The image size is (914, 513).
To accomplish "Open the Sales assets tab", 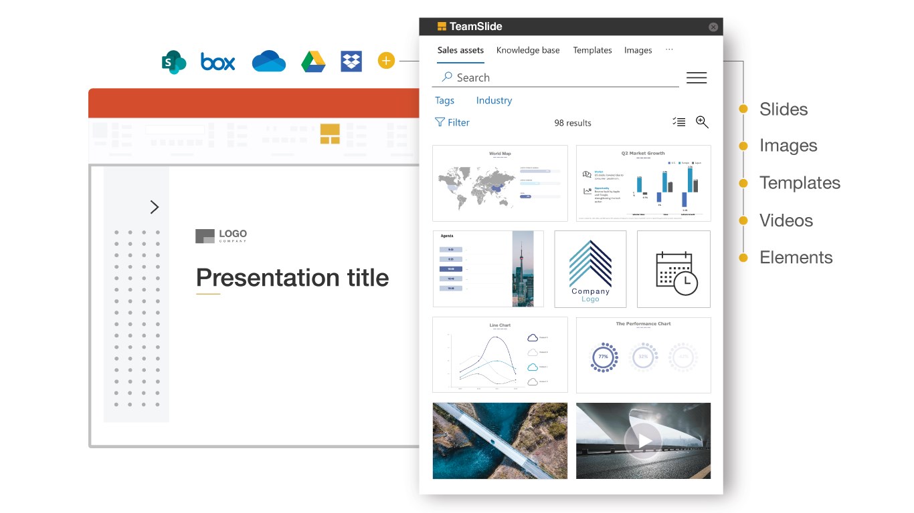I will (460, 50).
